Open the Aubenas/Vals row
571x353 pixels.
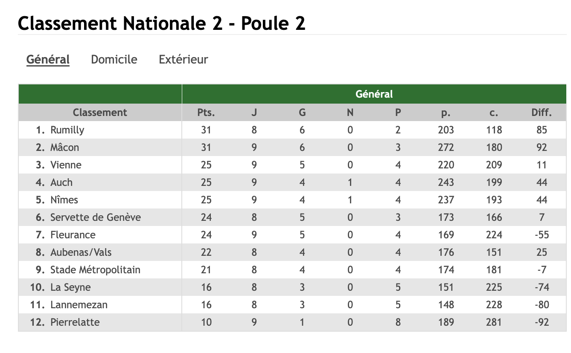click(x=81, y=252)
